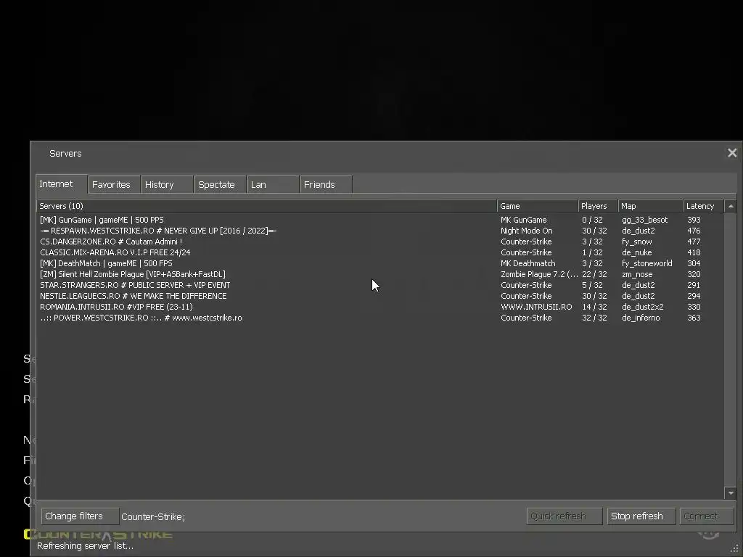Click the zm_nose map cell

(x=637, y=275)
